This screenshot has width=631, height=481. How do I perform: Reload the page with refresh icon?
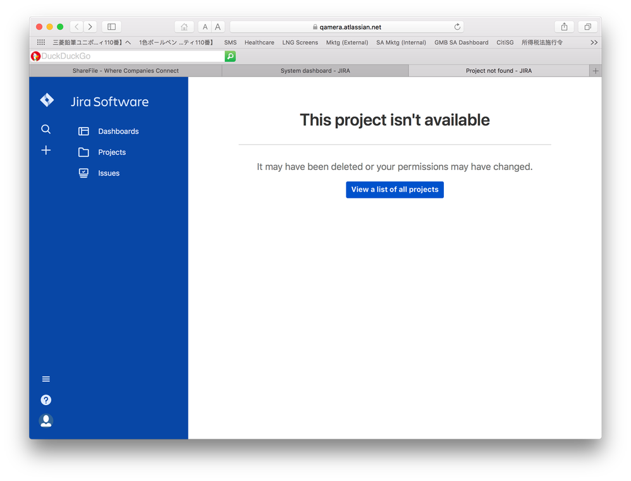tap(457, 27)
